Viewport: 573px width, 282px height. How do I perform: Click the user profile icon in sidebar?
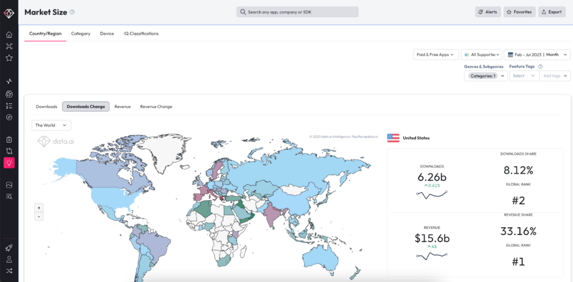[9, 260]
